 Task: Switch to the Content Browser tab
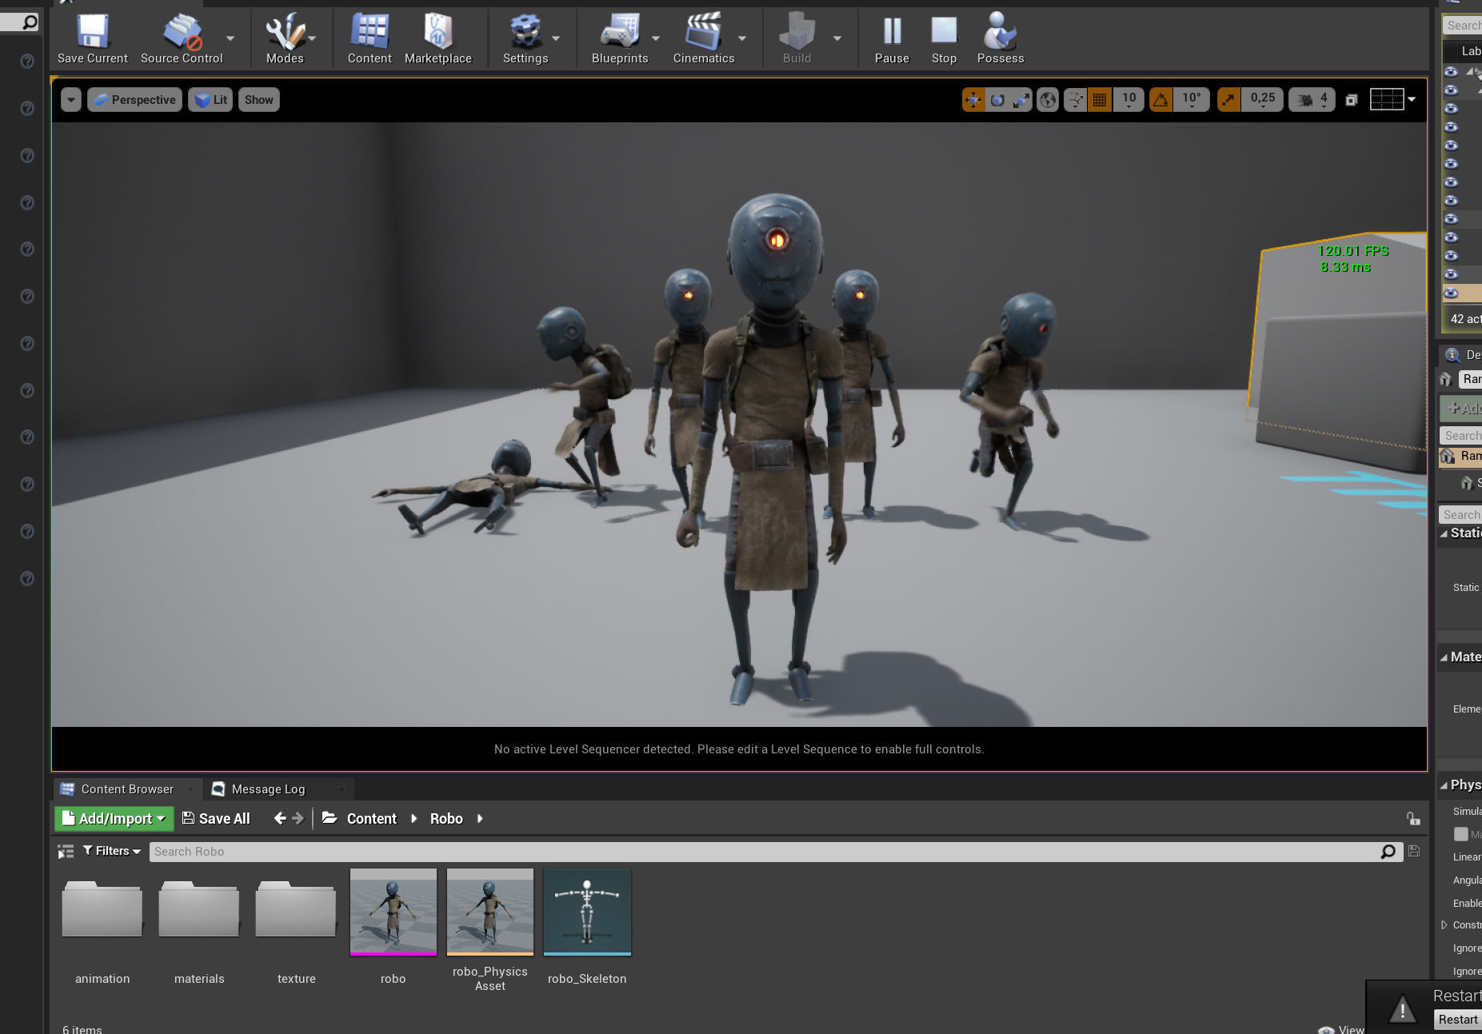coord(127,789)
